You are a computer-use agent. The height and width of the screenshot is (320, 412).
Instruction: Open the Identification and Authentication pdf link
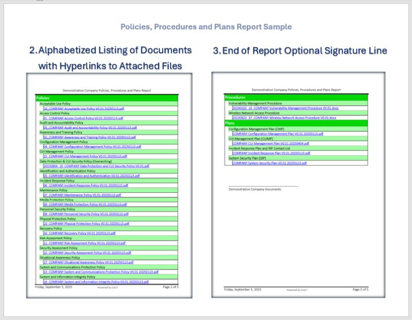click(92, 175)
